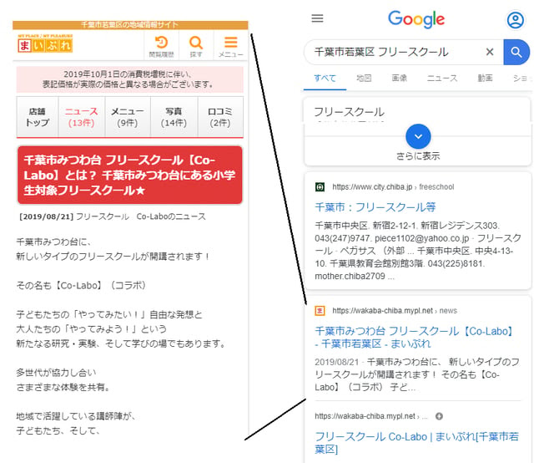This screenshot has width=549, height=463.
Task: Expand さらに表示 with the blue chevron
Action: click(418, 136)
